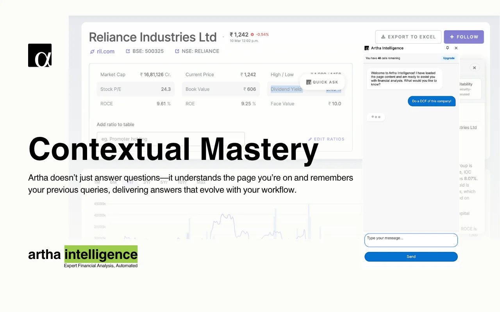Click the Type your message field
500x312 pixels.
tap(411, 240)
